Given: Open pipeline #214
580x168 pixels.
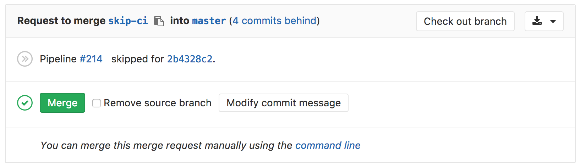Looking at the screenshot, I should (91, 59).
